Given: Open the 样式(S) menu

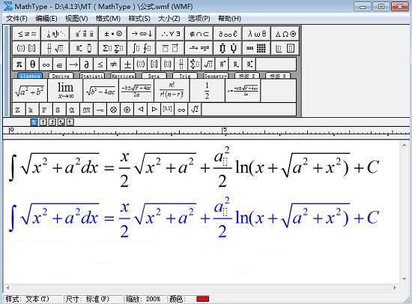Looking at the screenshot, I should click(x=139, y=19).
